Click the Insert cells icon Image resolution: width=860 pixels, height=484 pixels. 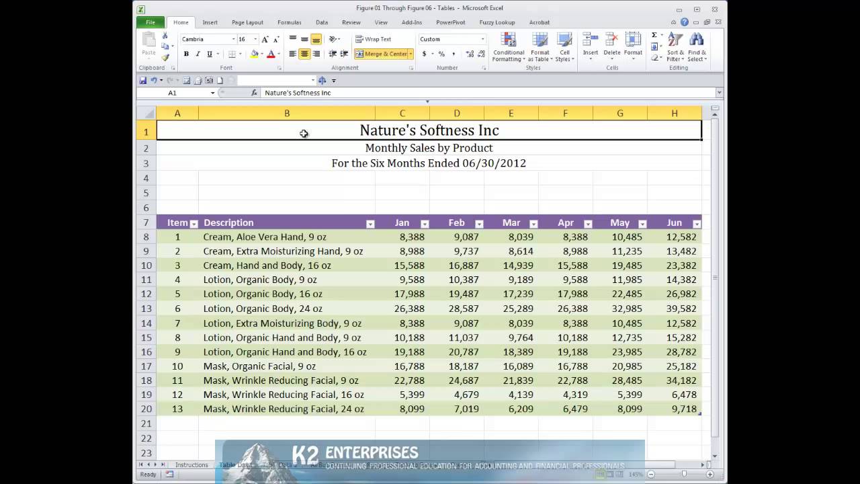click(x=591, y=45)
